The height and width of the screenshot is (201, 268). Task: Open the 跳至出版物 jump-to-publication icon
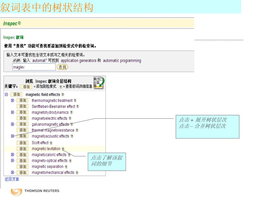point(99,82)
